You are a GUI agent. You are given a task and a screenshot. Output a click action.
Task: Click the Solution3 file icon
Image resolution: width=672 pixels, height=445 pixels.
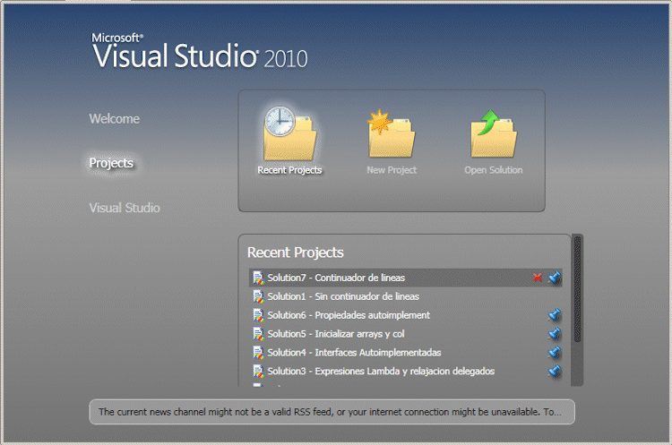click(258, 371)
